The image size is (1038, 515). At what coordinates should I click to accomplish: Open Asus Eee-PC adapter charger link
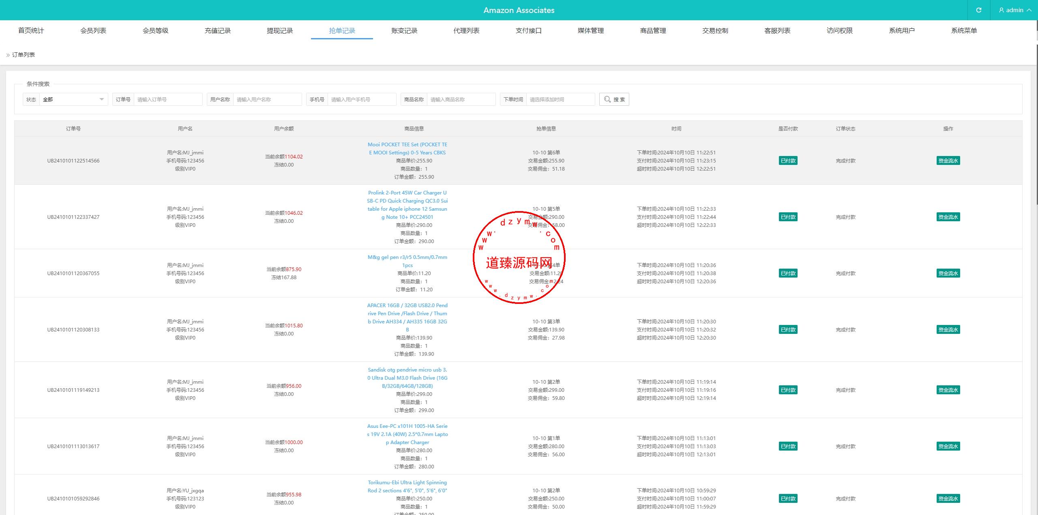[407, 434]
